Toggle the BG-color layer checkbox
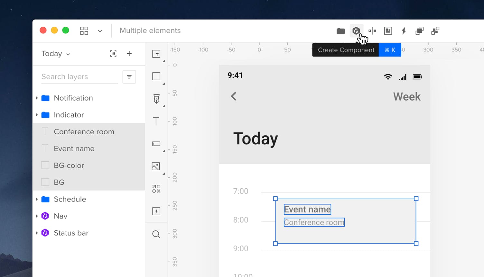This screenshot has width=484, height=277. click(45, 165)
